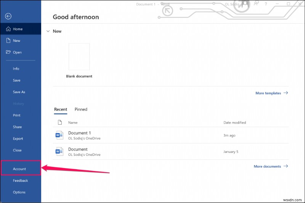
Task: Click the Blank document label
Action: (79, 76)
